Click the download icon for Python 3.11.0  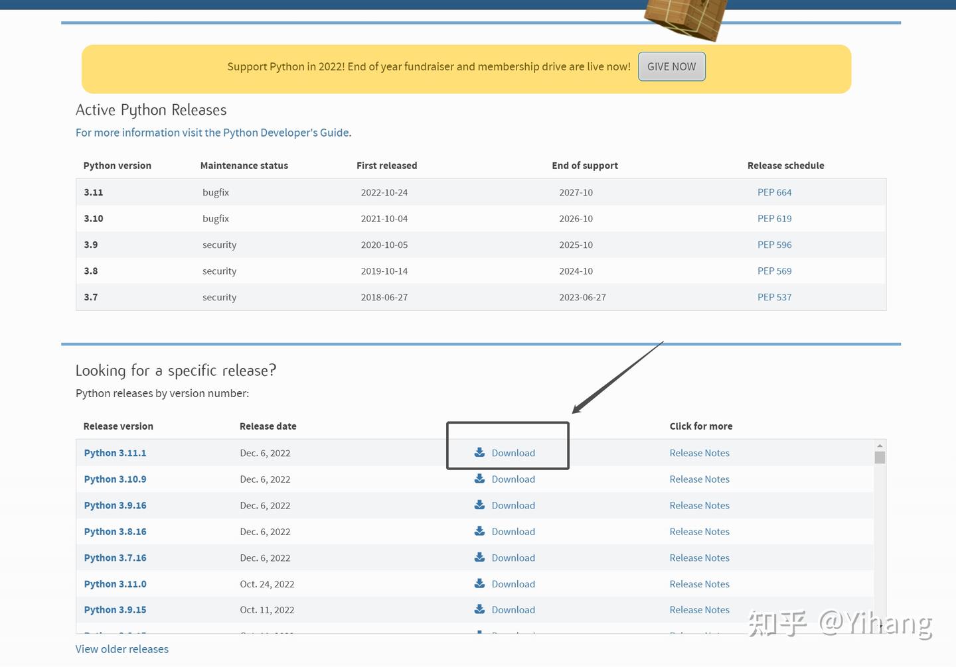tap(479, 583)
